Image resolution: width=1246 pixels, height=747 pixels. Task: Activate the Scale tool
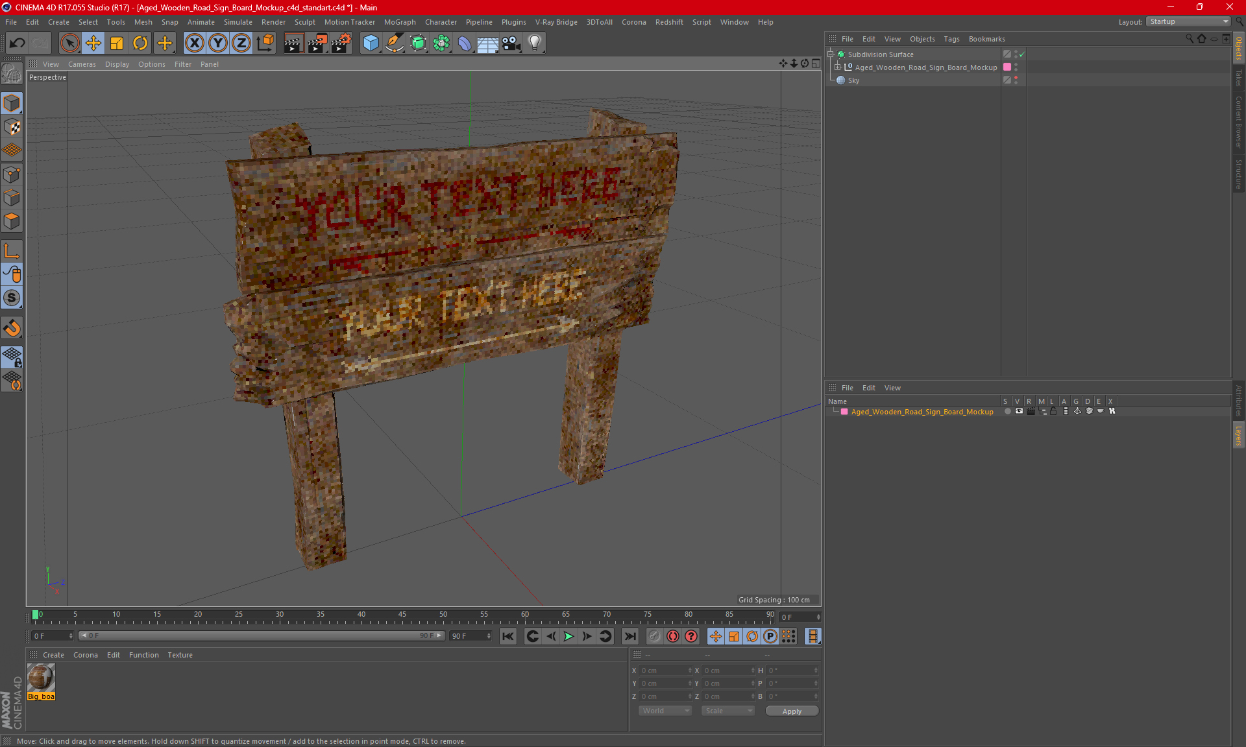117,43
